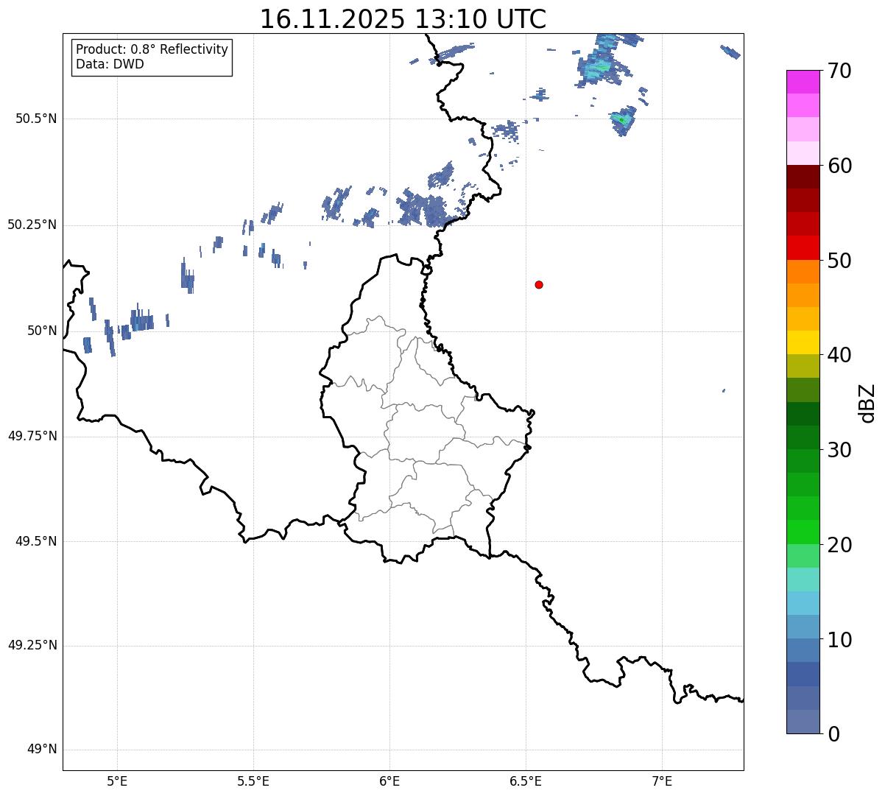Click the longitude label 5°E

click(x=117, y=781)
